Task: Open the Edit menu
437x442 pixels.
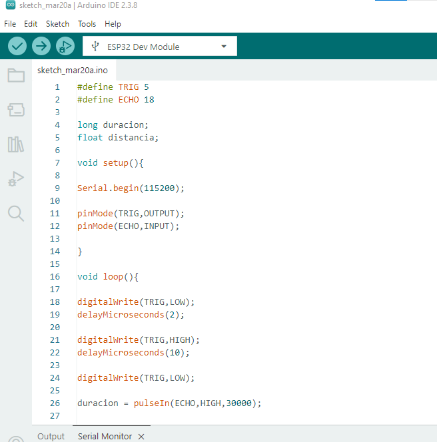Action: (31, 24)
